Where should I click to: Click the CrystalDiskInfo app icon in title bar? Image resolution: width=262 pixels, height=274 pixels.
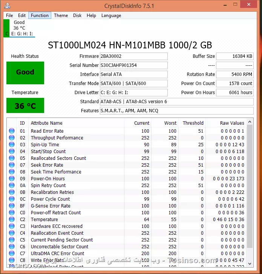click(7, 6)
